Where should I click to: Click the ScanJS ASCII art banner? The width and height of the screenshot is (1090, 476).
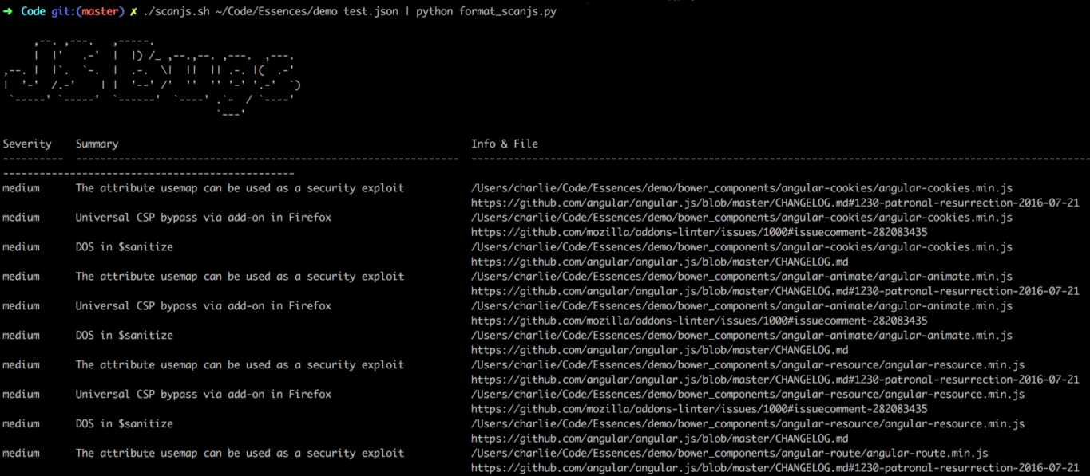coord(152,77)
